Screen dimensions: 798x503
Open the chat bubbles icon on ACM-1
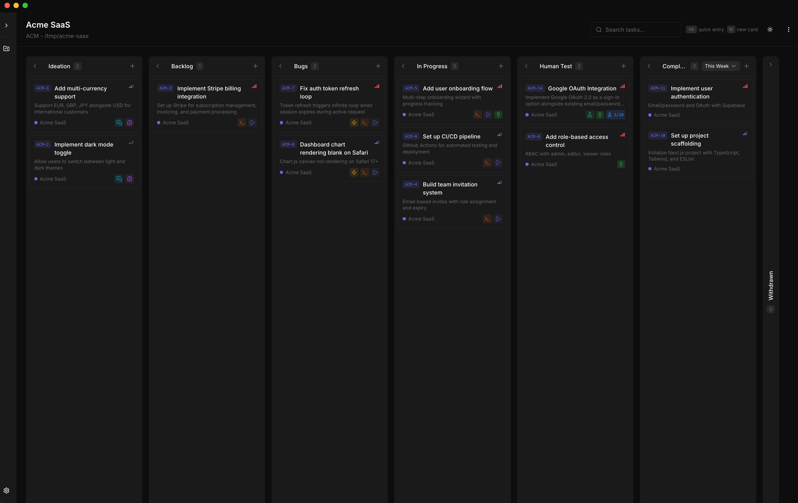pyautogui.click(x=119, y=122)
